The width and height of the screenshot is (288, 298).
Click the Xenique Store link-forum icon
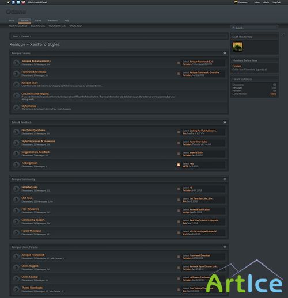coord(16,85)
